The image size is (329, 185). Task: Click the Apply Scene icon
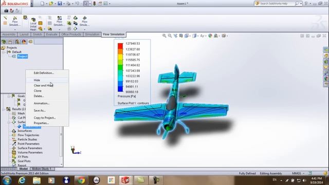(x=216, y=36)
